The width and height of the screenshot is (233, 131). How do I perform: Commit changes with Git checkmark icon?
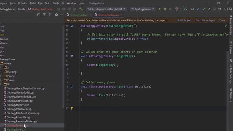tap(204, 9)
